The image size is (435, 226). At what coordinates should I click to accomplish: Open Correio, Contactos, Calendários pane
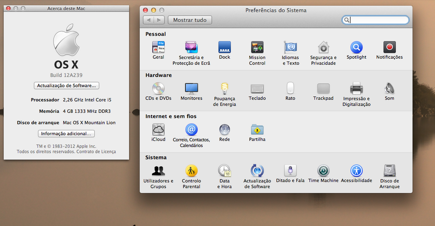(191, 135)
